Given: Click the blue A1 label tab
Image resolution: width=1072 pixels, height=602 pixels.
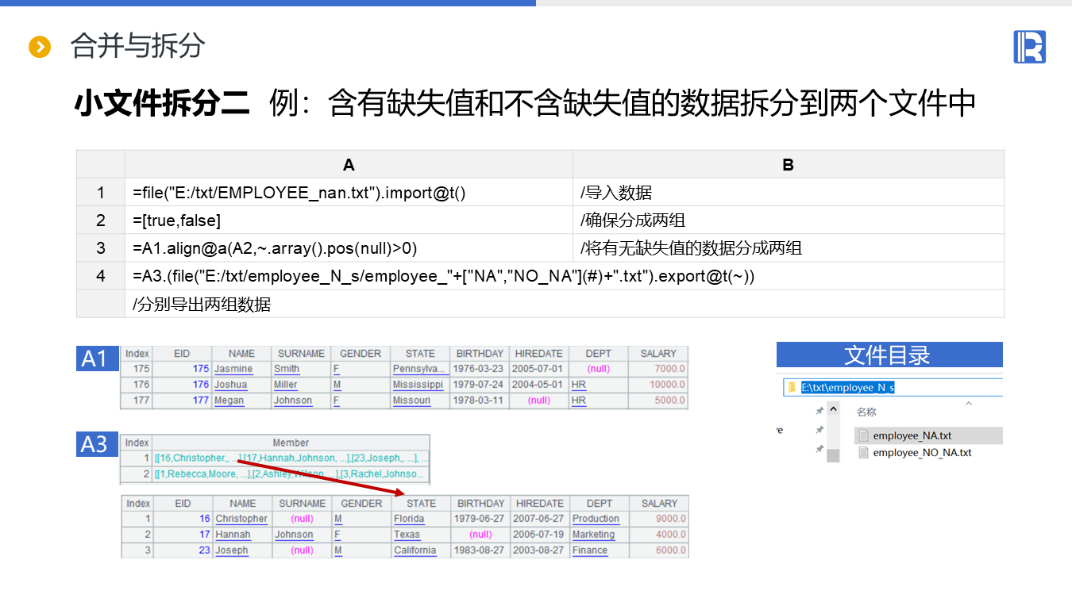Looking at the screenshot, I should (94, 359).
